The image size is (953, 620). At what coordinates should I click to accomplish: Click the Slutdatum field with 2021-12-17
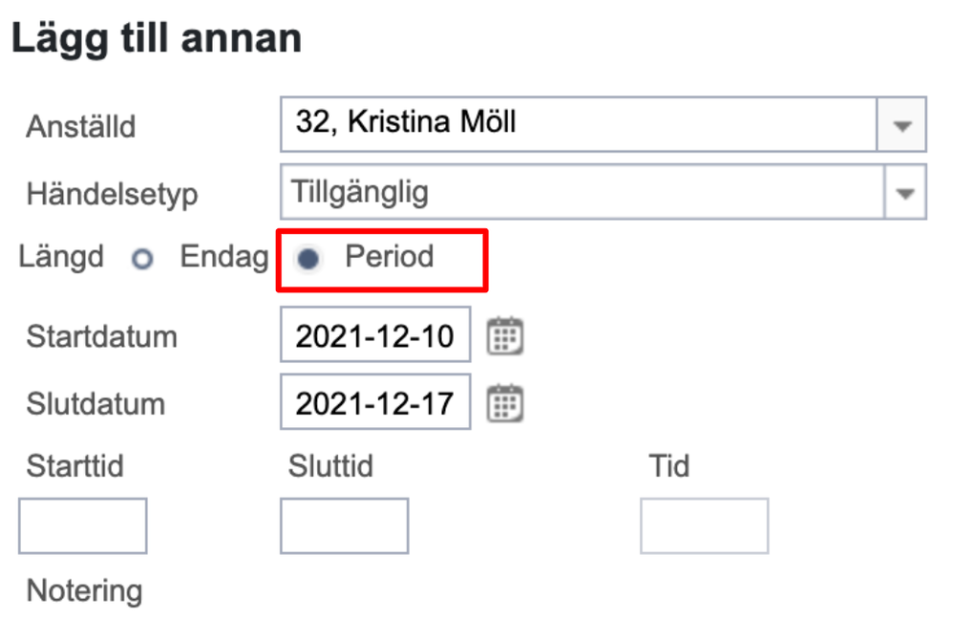click(375, 402)
